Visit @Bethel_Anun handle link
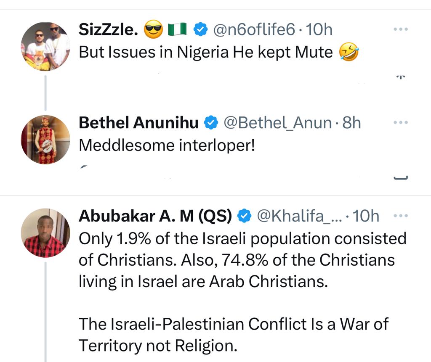This screenshot has width=431, height=362. pyautogui.click(x=277, y=122)
